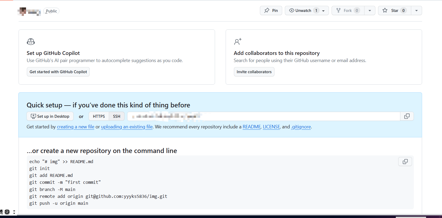Copy the command line setup commands
Viewport: 442px width, 218px height.
tap(405, 162)
